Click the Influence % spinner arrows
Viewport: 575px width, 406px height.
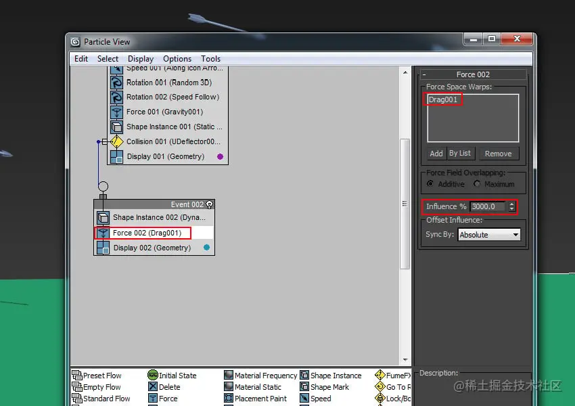tap(511, 206)
